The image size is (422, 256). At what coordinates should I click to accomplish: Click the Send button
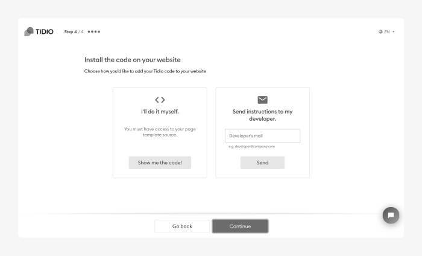coord(262,163)
